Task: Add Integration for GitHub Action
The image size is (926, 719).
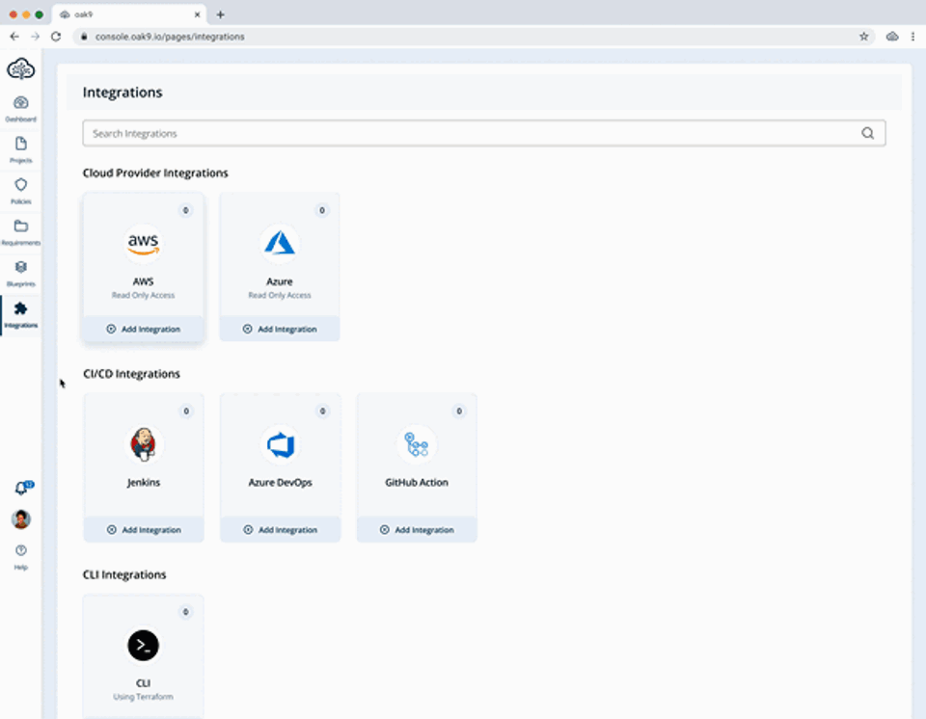Action: pos(417,529)
